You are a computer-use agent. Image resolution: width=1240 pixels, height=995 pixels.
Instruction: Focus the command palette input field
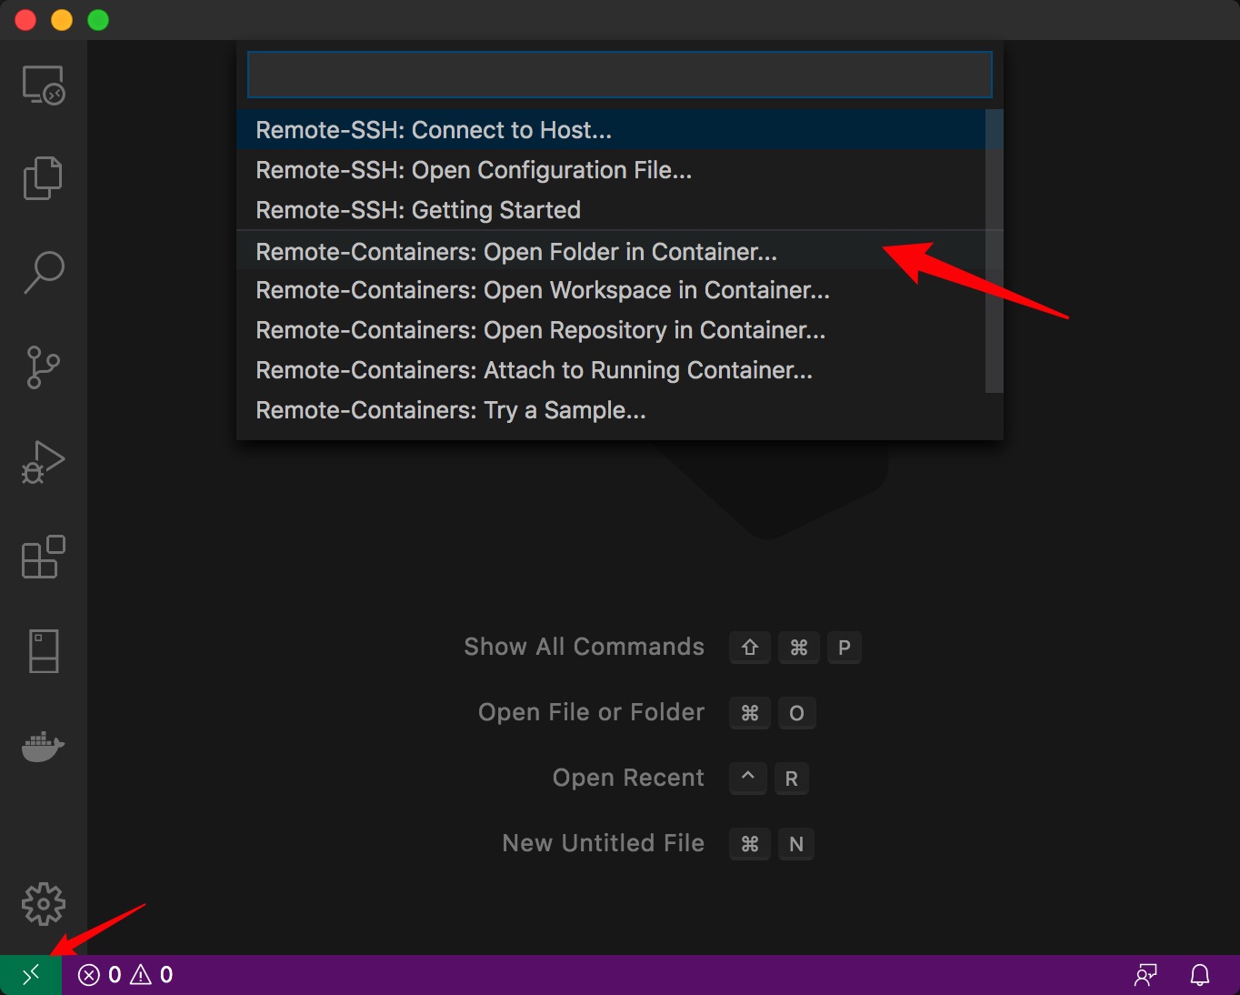(x=620, y=75)
